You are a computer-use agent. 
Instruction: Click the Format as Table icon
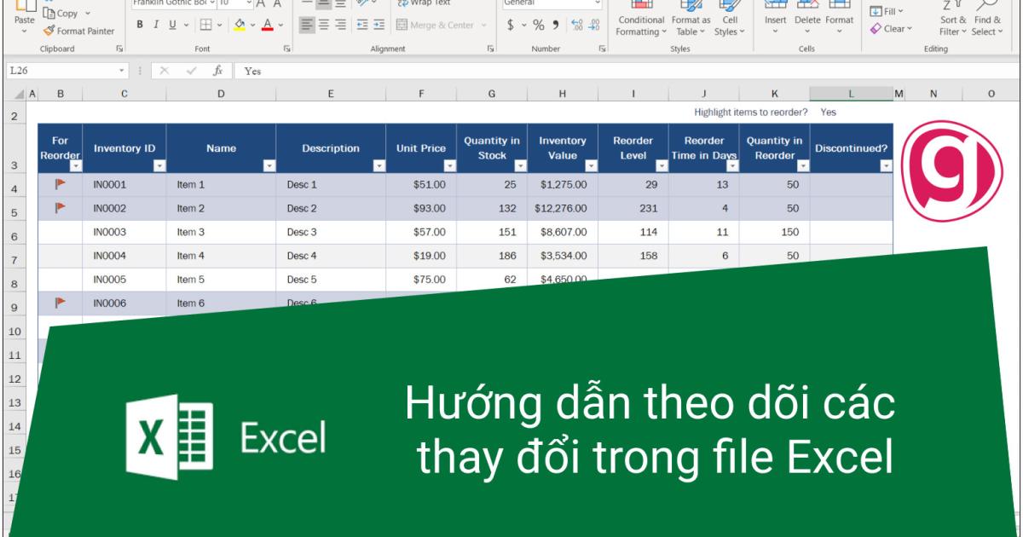click(x=691, y=17)
